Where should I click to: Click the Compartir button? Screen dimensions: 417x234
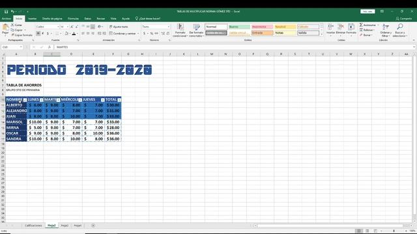point(404,19)
